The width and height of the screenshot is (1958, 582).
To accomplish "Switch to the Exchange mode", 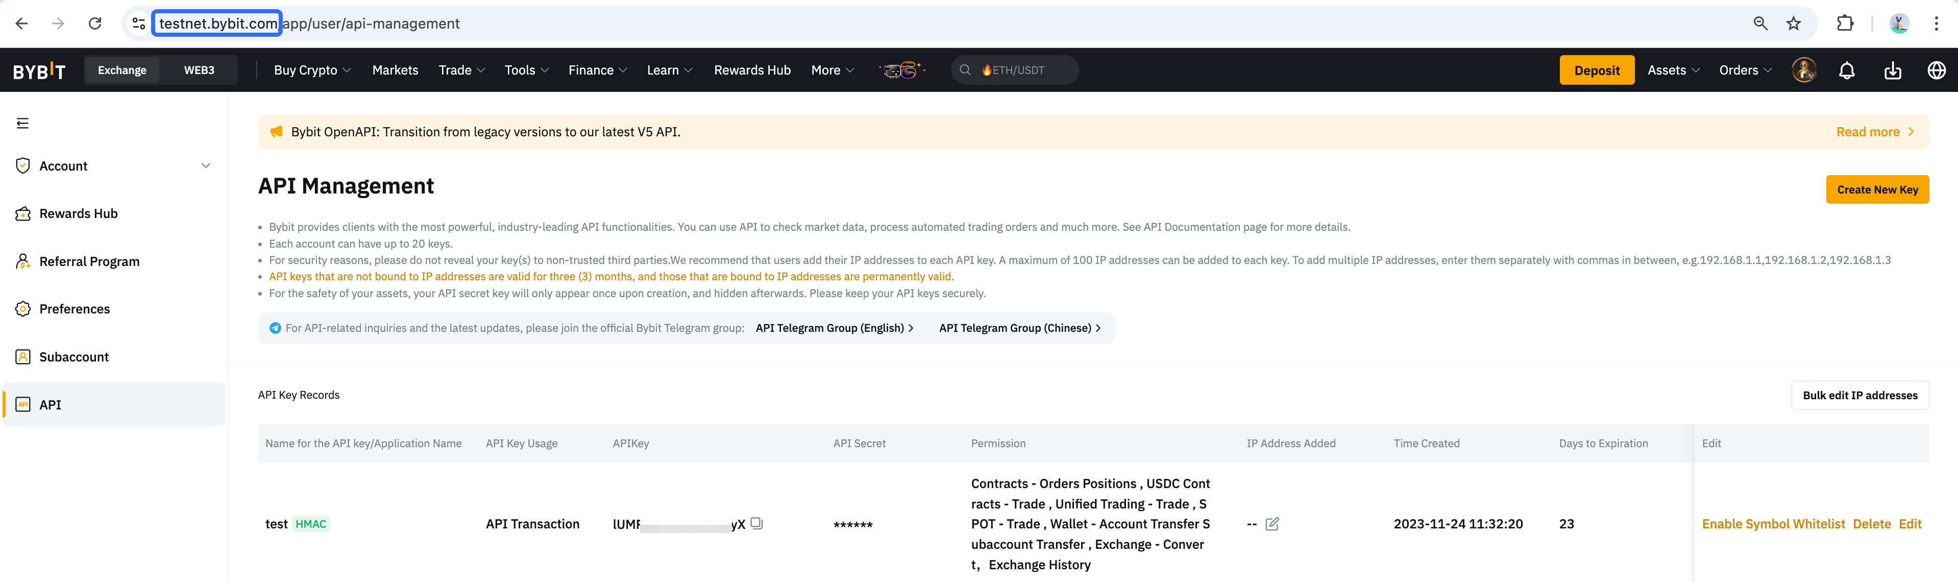I will pos(123,70).
